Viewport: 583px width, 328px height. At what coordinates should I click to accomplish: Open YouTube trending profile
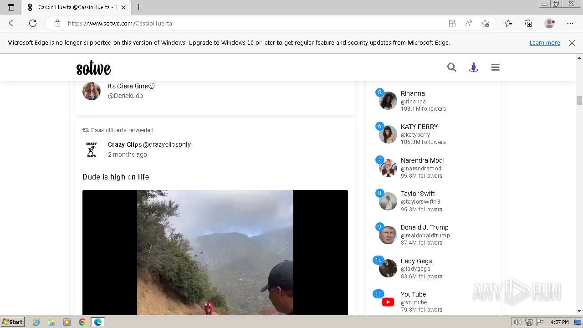(414, 294)
